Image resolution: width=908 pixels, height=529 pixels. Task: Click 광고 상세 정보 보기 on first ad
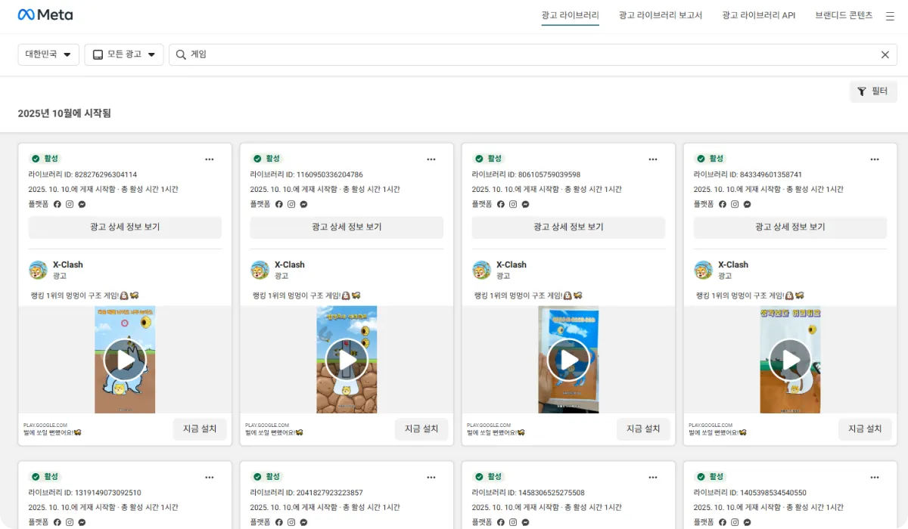tap(125, 227)
